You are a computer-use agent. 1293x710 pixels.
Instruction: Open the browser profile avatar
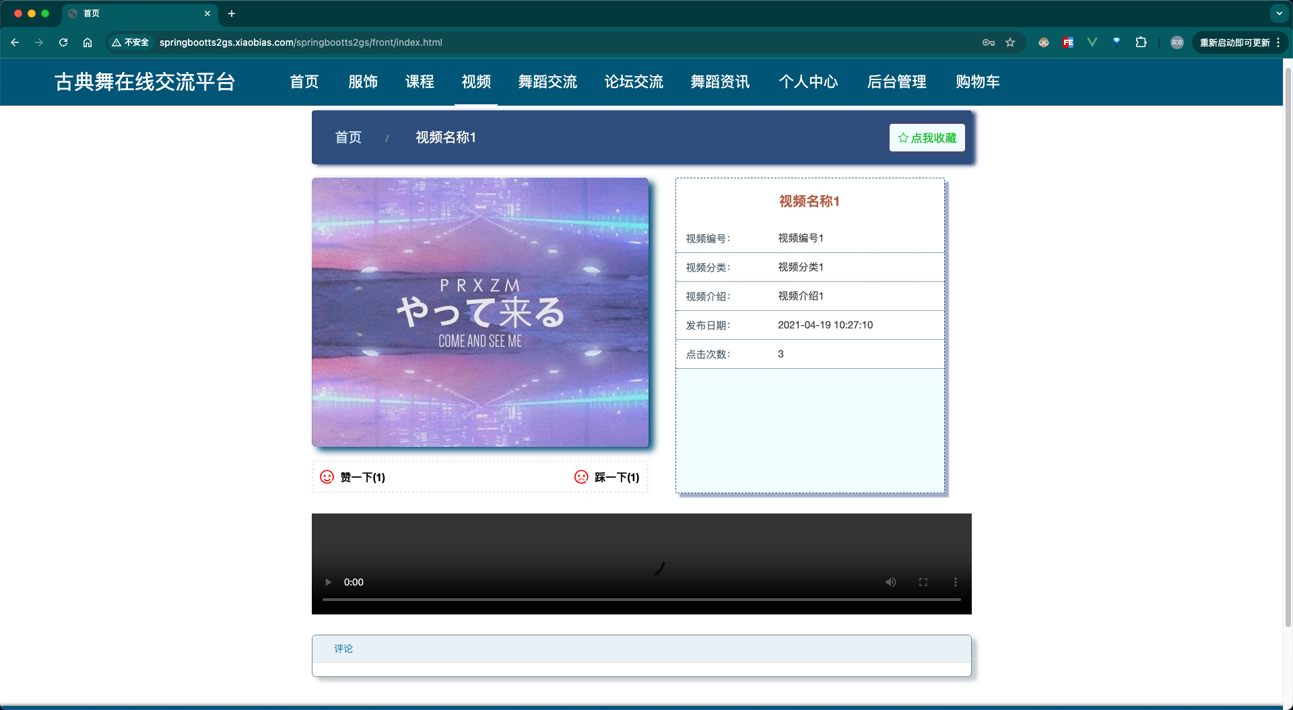point(1177,42)
